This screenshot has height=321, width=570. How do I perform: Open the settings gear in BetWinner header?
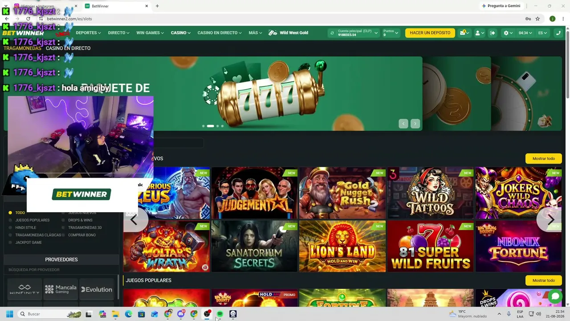click(x=508, y=33)
